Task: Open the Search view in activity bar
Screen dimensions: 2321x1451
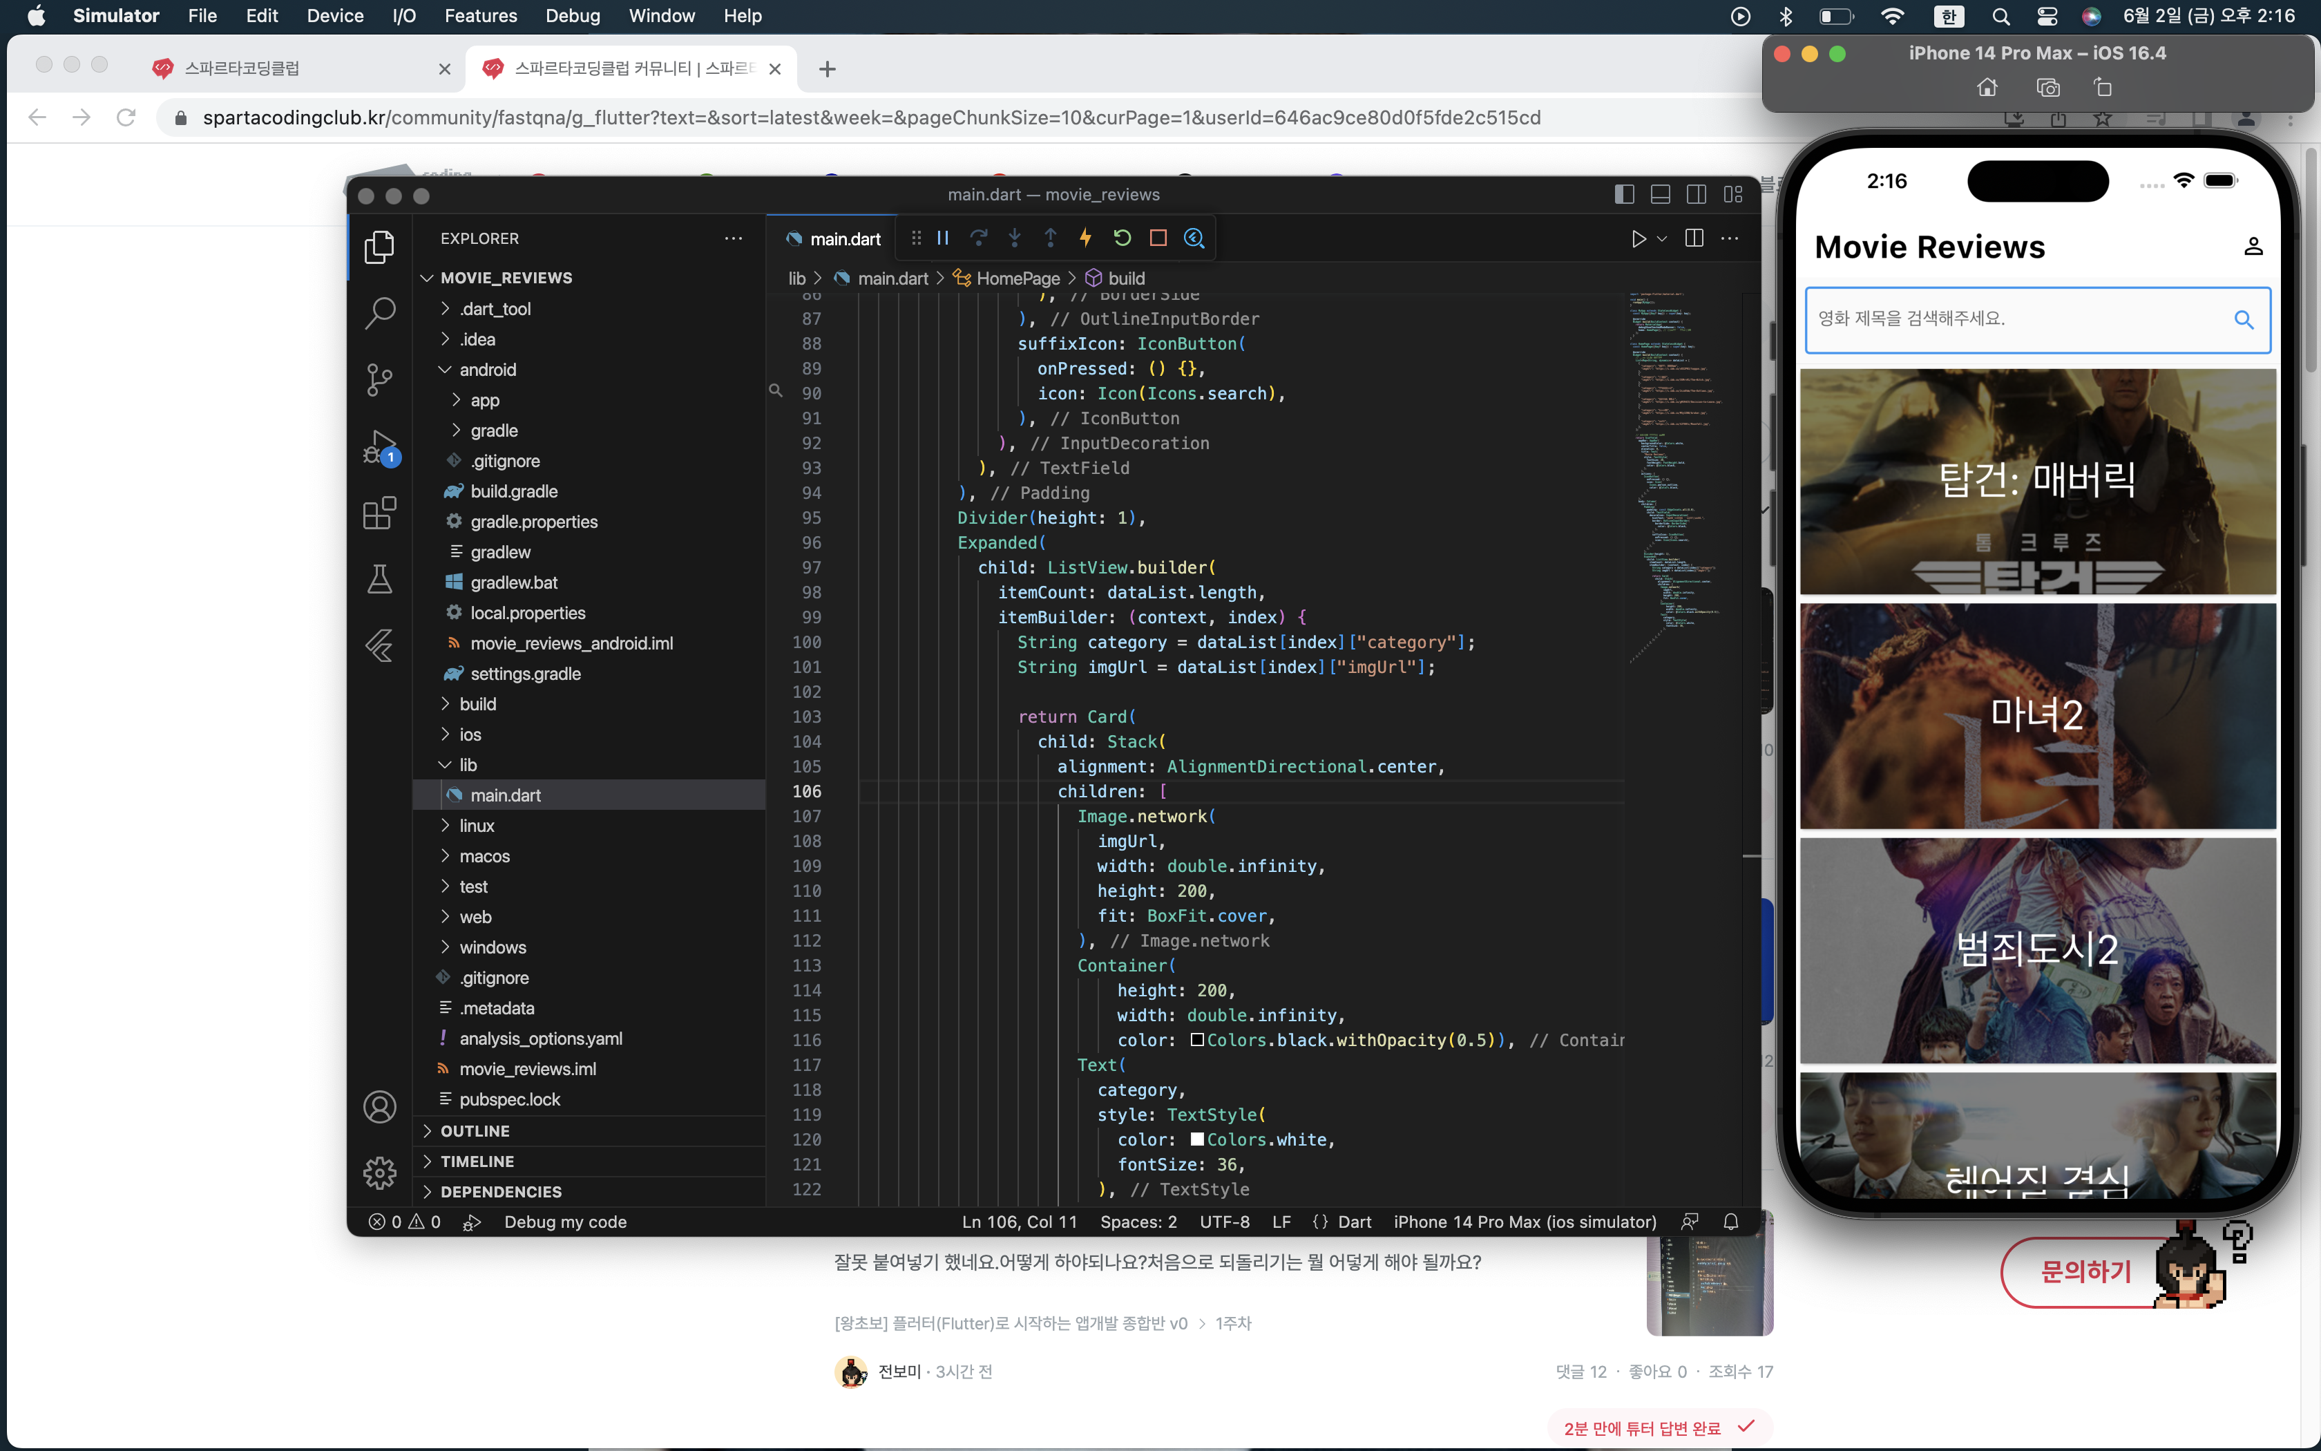Action: [x=380, y=312]
